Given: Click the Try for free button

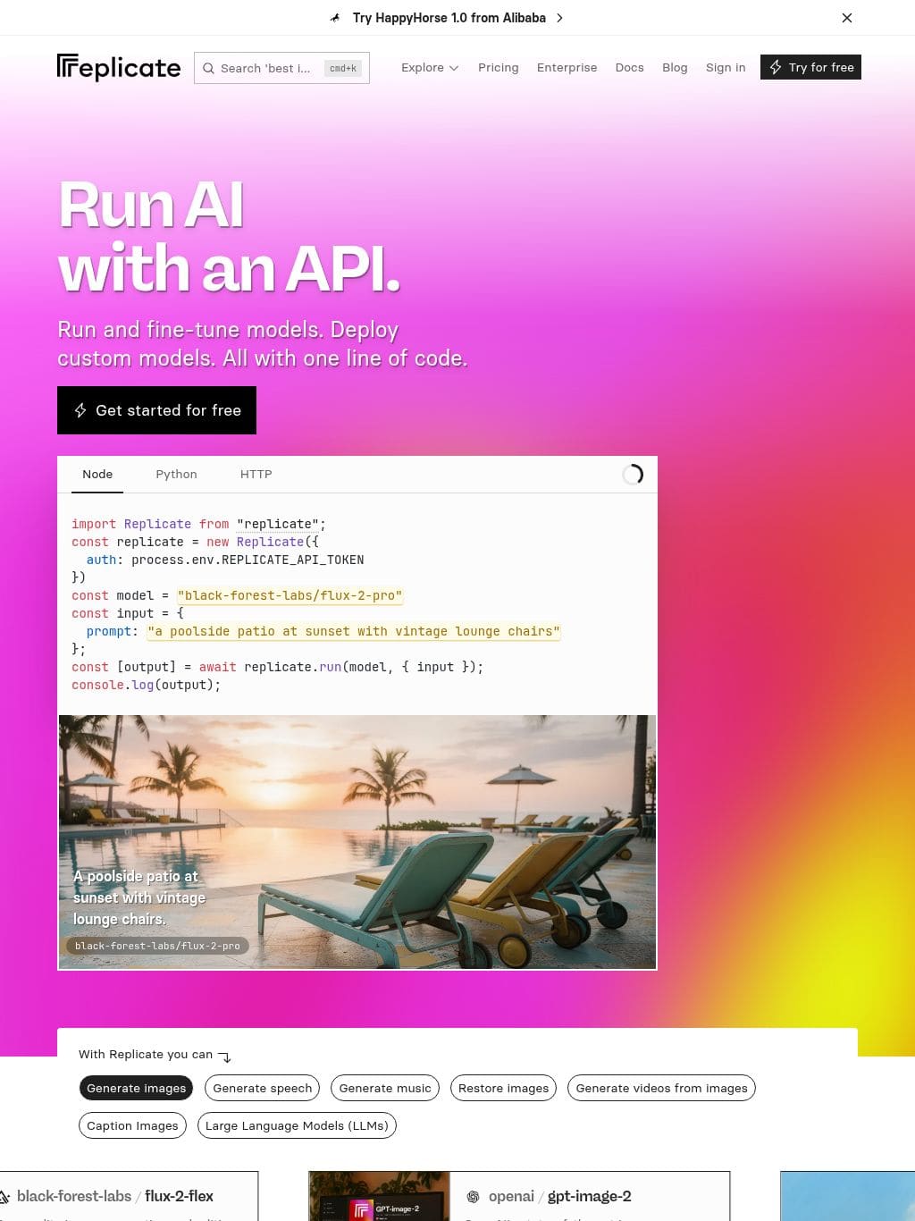Looking at the screenshot, I should (810, 67).
